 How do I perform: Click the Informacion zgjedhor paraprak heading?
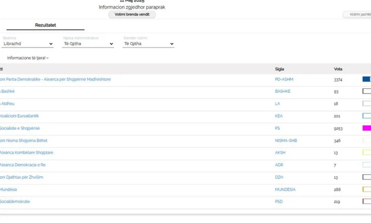pos(132,7)
